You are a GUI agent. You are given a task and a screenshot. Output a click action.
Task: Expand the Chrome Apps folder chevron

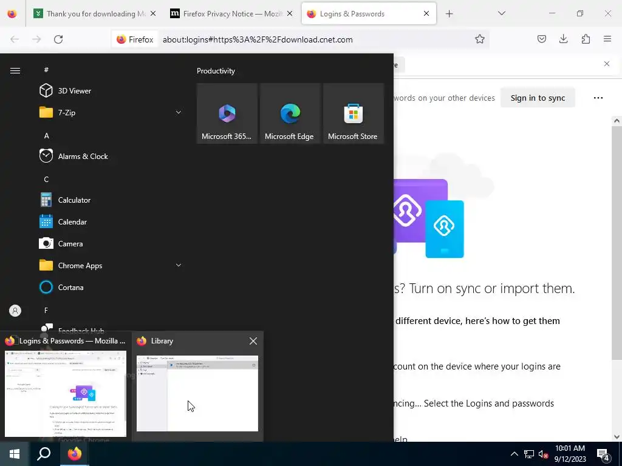tap(179, 266)
